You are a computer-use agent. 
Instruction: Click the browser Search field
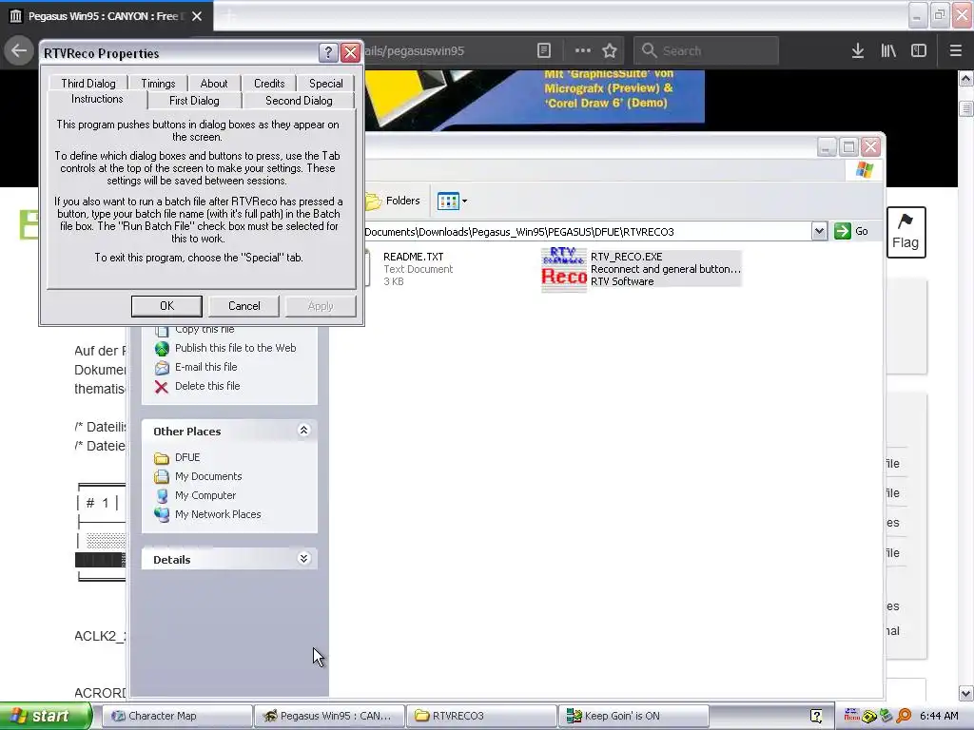706,51
